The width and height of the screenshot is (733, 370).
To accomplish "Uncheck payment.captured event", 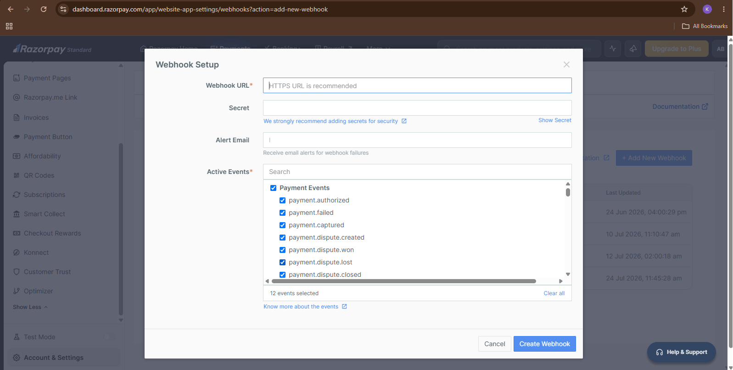I will pyautogui.click(x=282, y=225).
